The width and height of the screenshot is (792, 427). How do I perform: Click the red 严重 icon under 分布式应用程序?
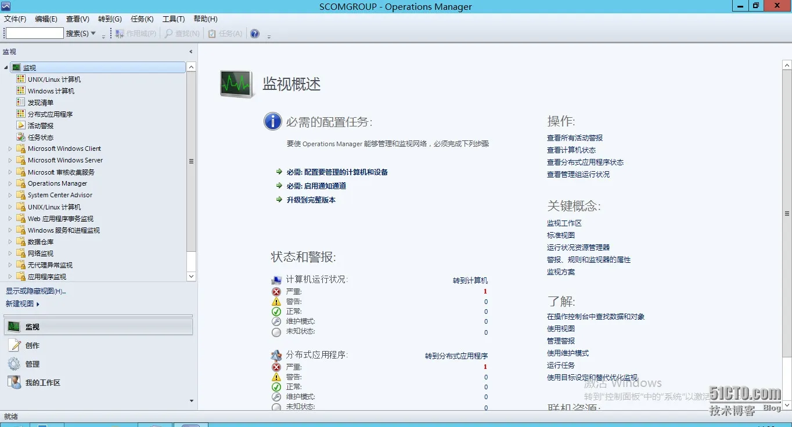coord(276,367)
